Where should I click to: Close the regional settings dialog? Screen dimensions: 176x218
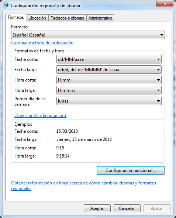click(165, 4)
